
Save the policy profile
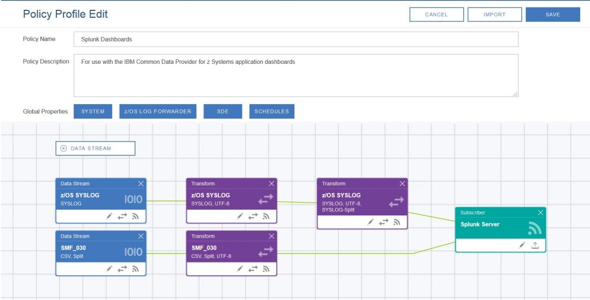pos(553,14)
